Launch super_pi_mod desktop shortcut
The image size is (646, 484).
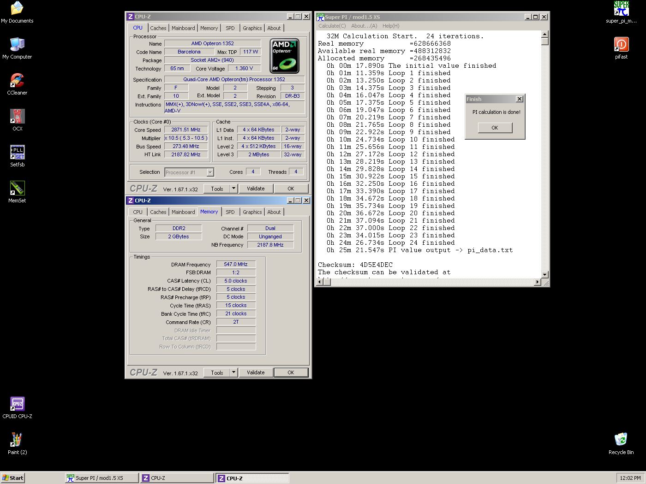pos(621,12)
